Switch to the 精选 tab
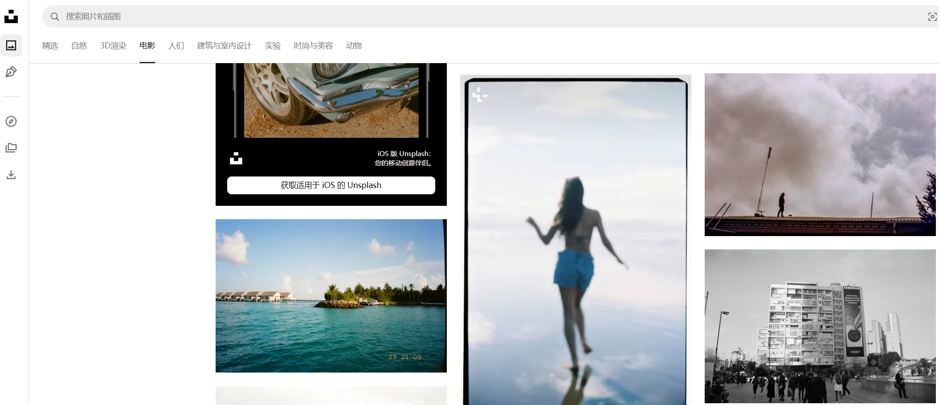This screenshot has height=405, width=939. click(50, 46)
